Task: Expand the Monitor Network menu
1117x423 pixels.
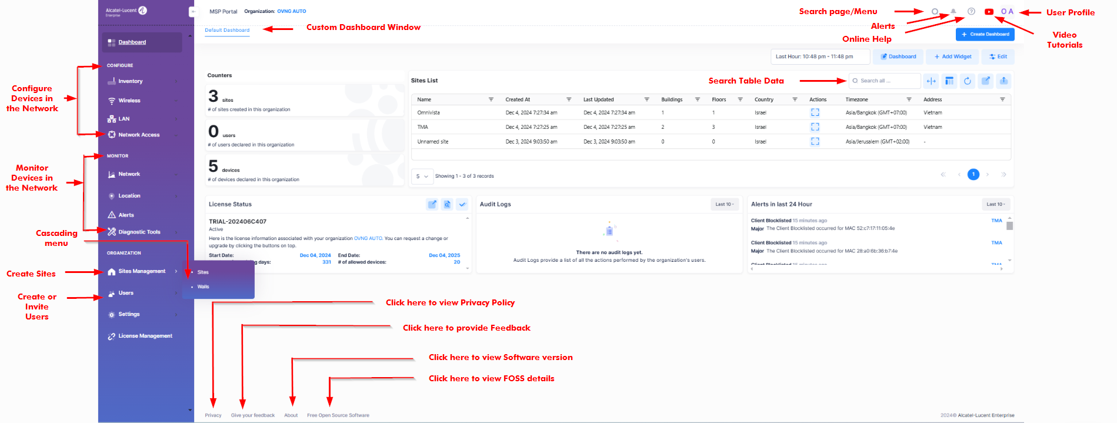Action: [142, 174]
